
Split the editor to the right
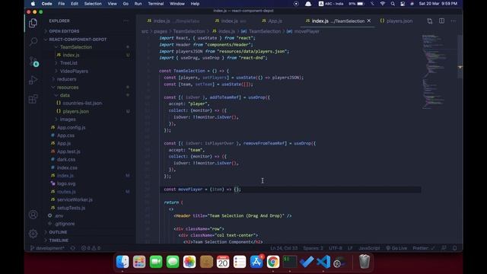[x=441, y=21]
